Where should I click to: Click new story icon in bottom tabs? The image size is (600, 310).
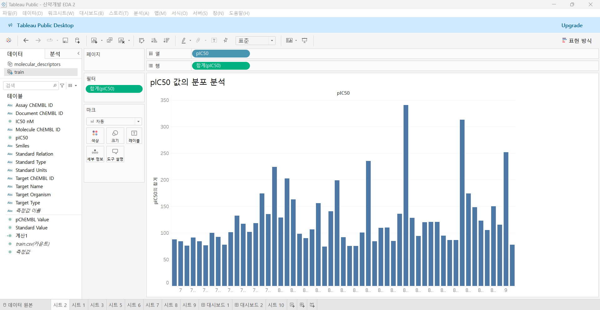click(x=312, y=305)
